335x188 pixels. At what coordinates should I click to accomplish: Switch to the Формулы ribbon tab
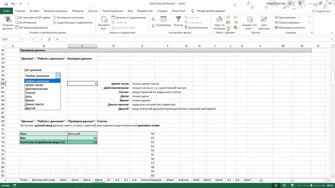click(x=77, y=11)
